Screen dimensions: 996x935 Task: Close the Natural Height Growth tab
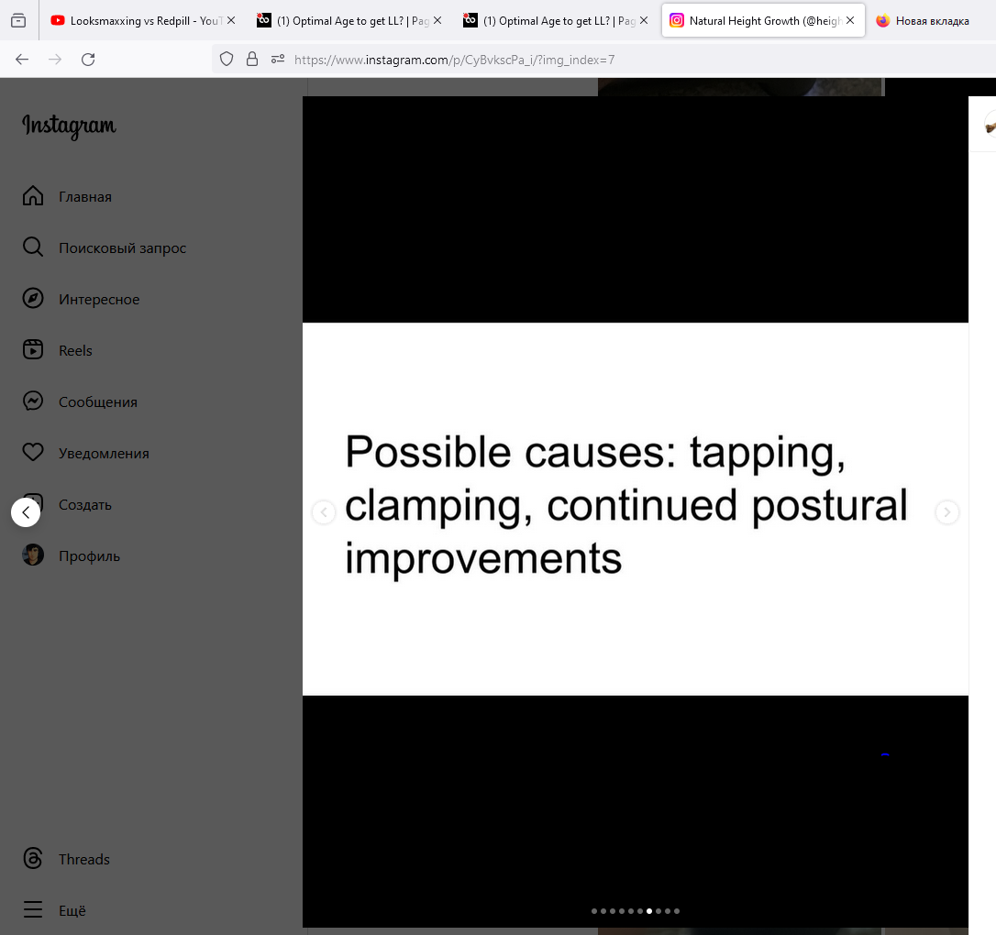tap(850, 20)
